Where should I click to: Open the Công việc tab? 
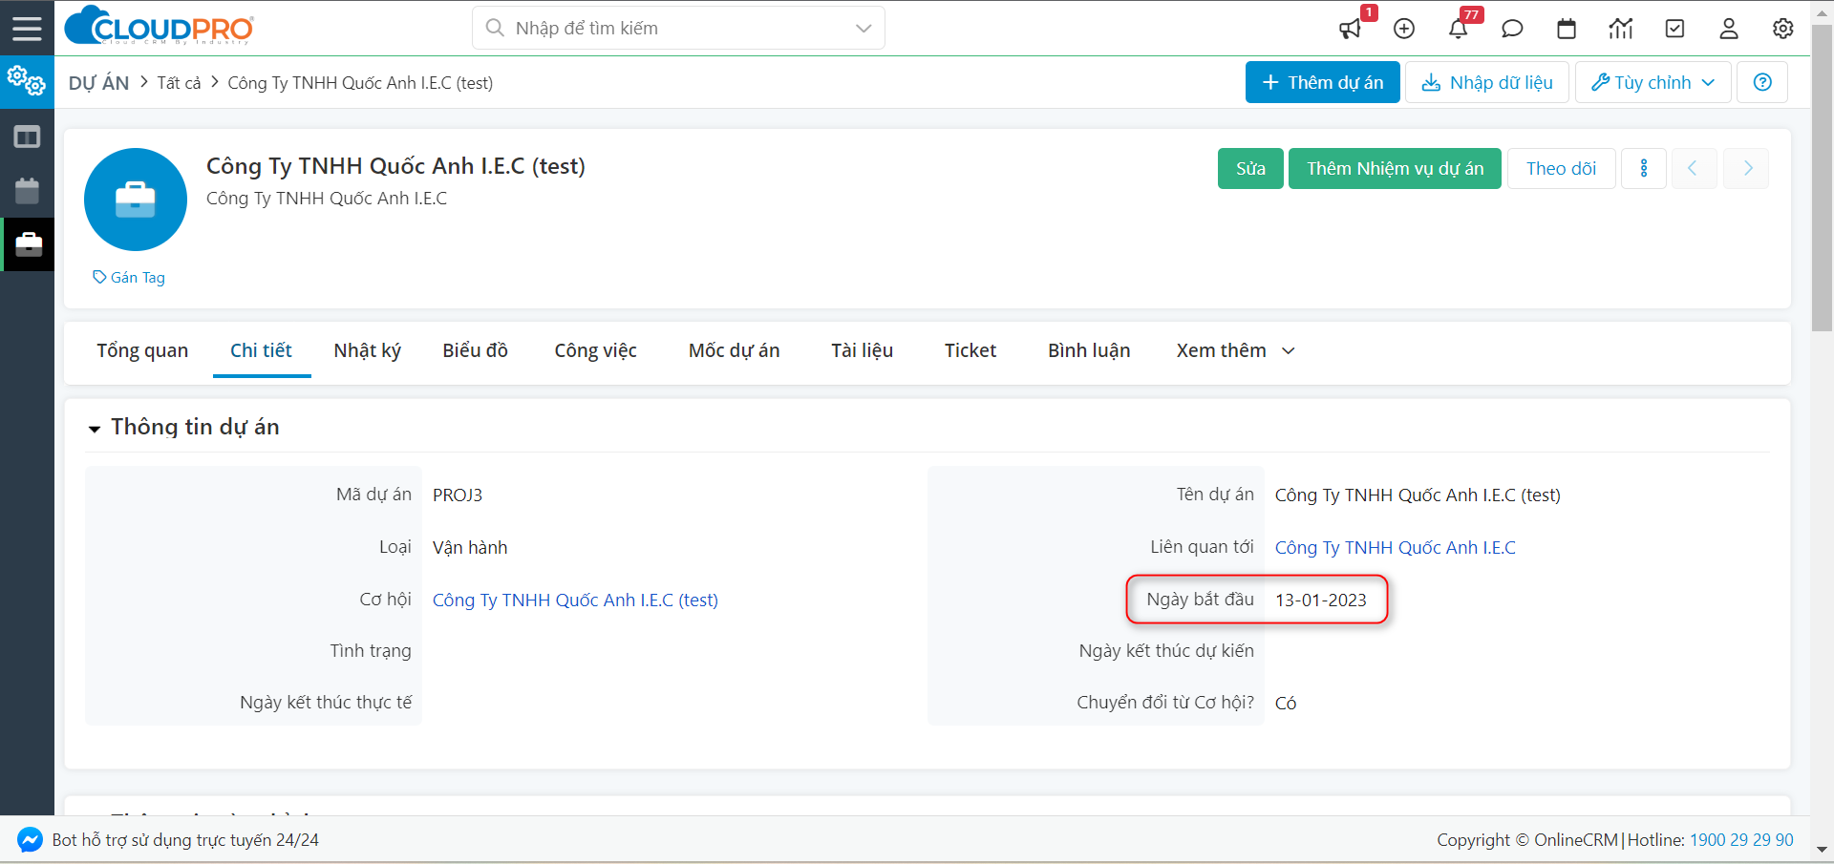point(595,350)
